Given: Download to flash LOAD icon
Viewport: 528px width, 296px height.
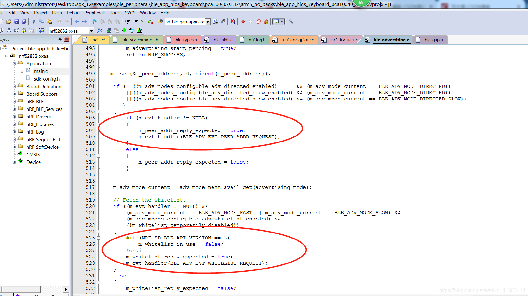Looking at the screenshot, I should coord(42,30).
